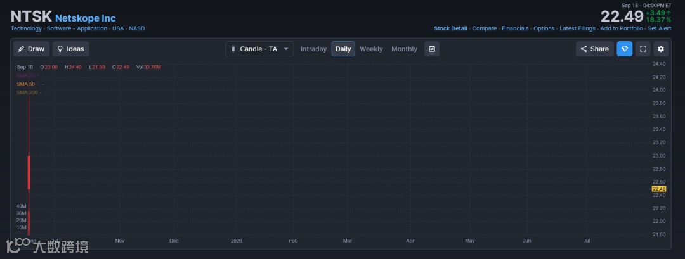Open the Technology sector link
This screenshot has width=685, height=259.
(26, 28)
